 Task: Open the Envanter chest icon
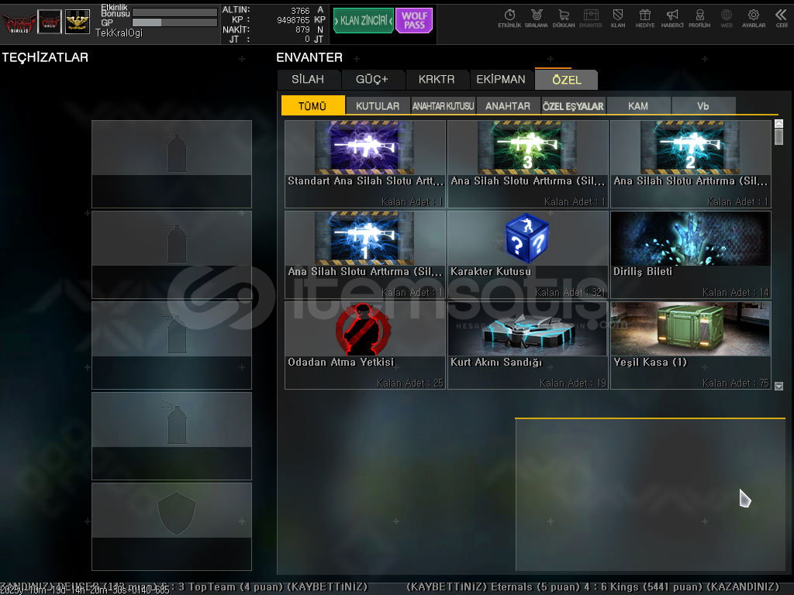click(590, 19)
